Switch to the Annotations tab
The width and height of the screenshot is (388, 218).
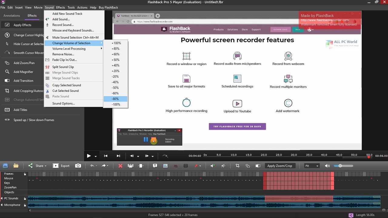click(12, 15)
